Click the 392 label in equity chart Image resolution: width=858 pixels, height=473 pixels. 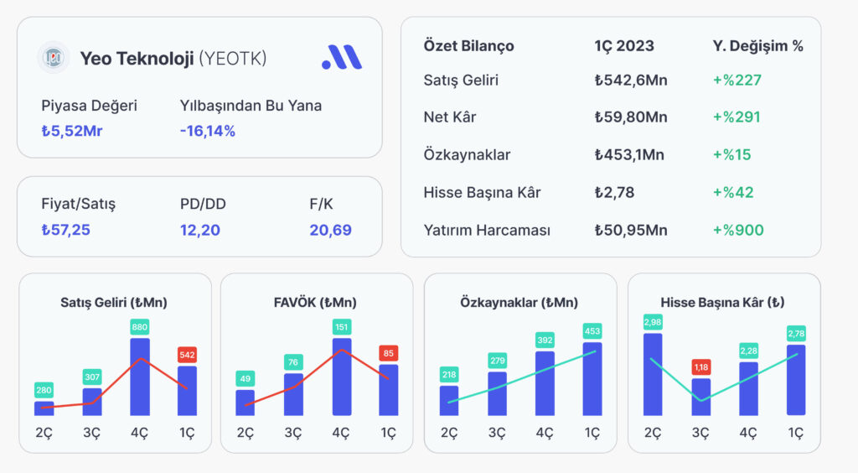(545, 340)
